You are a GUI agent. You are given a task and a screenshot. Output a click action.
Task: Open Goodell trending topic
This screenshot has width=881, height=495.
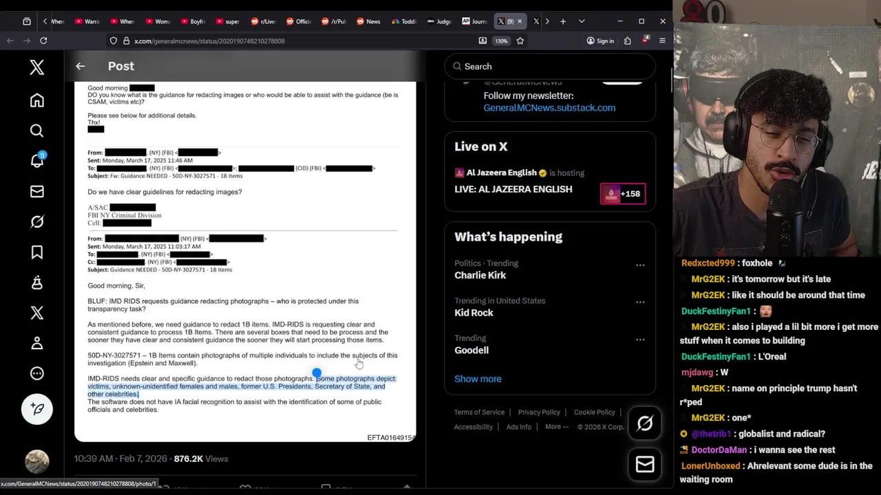(x=471, y=351)
